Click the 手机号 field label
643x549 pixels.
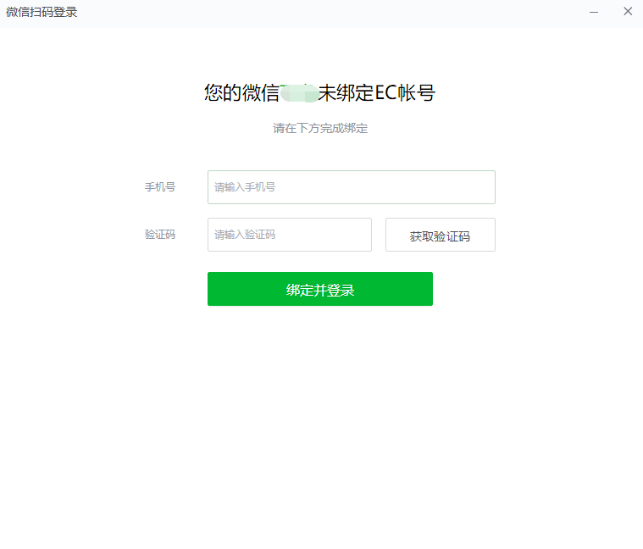pos(160,187)
